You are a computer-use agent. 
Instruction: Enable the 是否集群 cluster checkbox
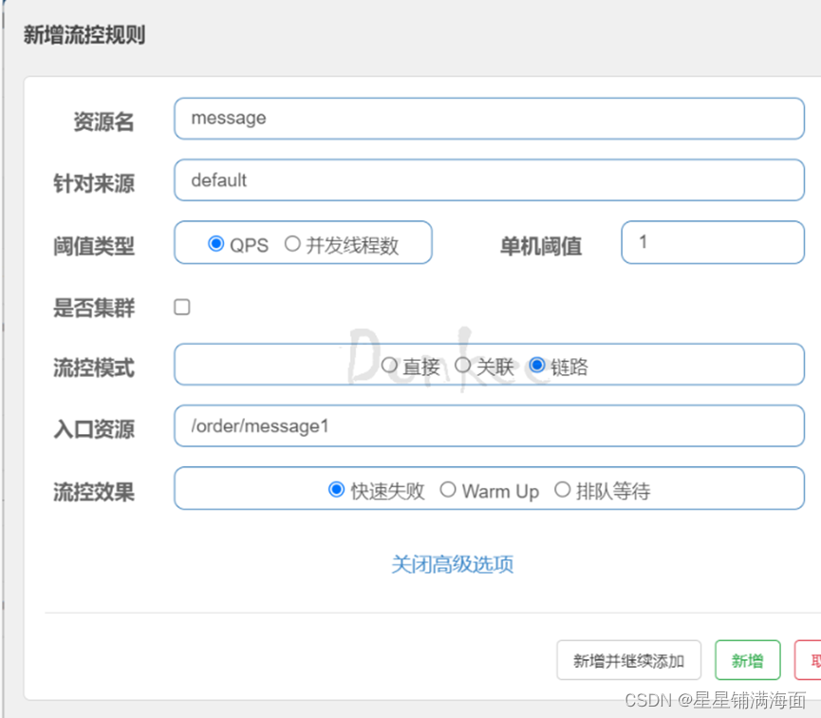[x=181, y=306]
